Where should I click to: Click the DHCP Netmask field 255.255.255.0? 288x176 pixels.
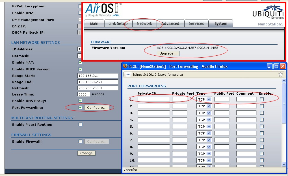pyautogui.click(x=98, y=88)
